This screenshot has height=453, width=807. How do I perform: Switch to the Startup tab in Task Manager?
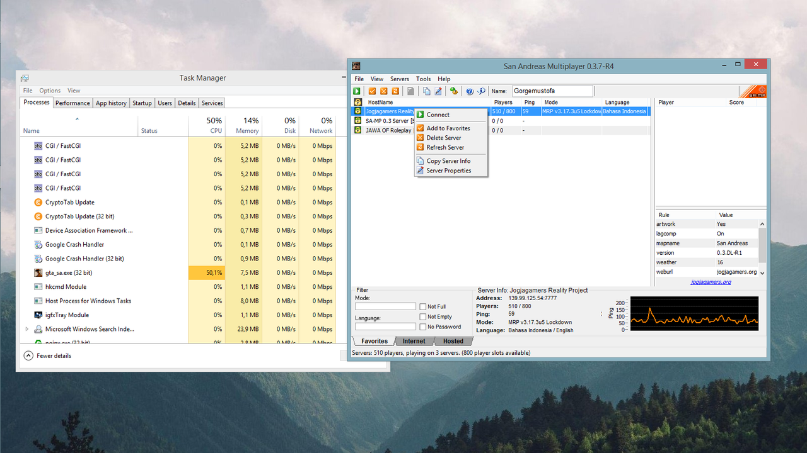coord(142,103)
